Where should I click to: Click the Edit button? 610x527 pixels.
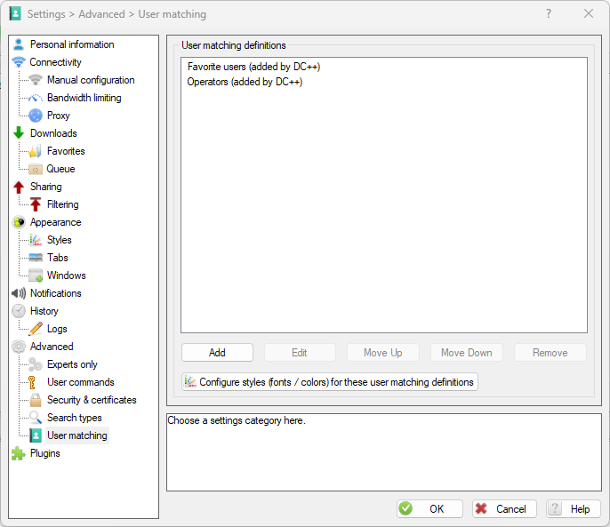[300, 353]
